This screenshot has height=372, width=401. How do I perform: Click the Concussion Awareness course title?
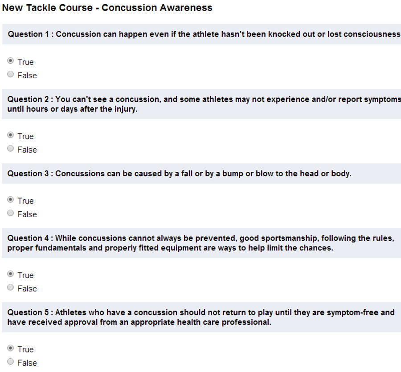coord(107,8)
